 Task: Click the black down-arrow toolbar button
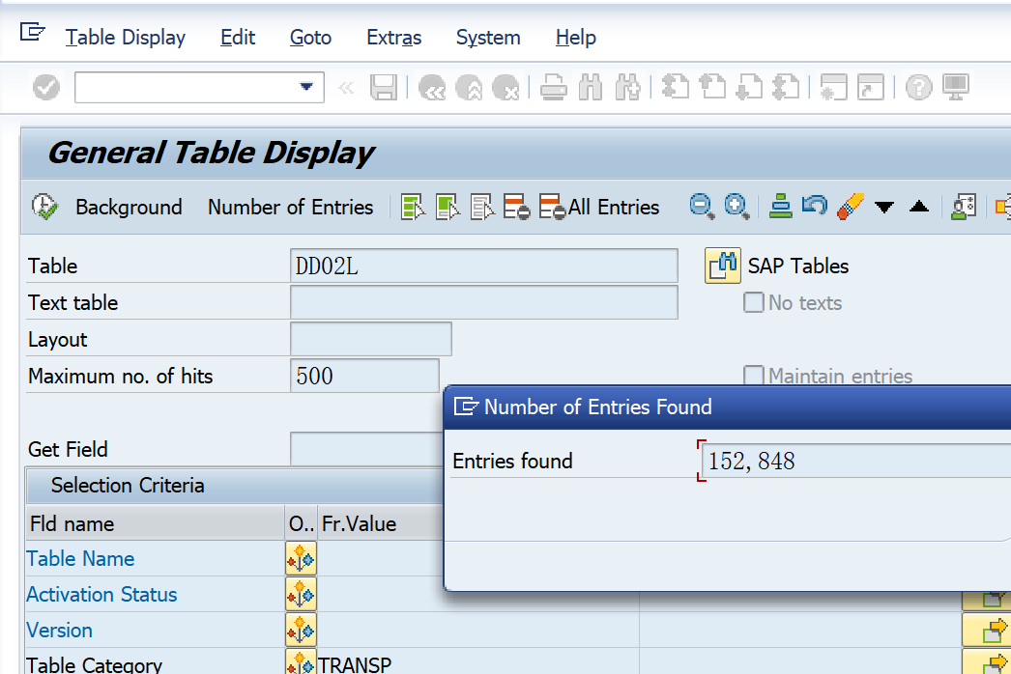click(884, 208)
